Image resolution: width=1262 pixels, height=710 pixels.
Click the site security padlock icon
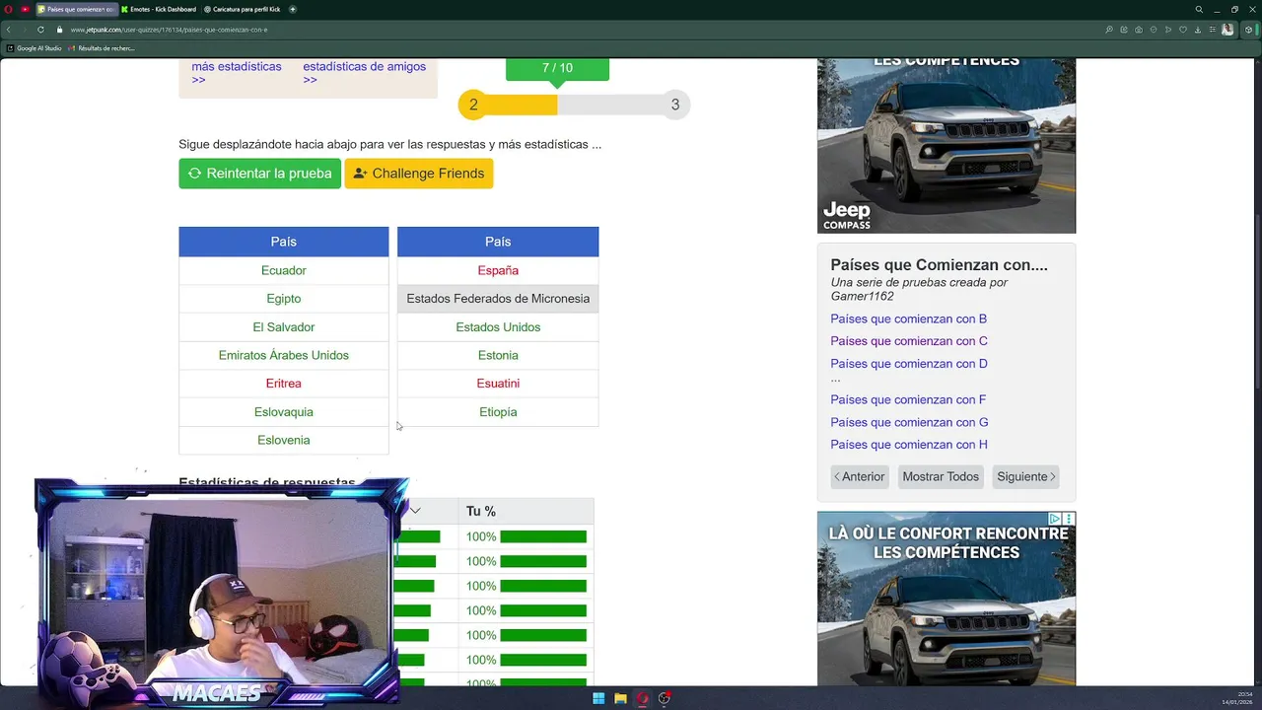[59, 30]
